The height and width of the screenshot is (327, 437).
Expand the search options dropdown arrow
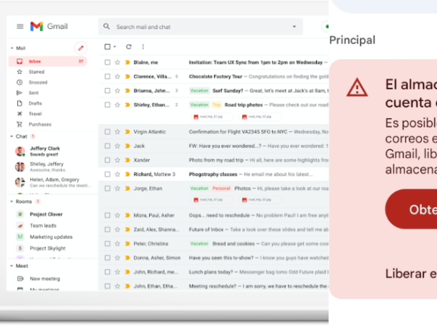click(x=294, y=27)
